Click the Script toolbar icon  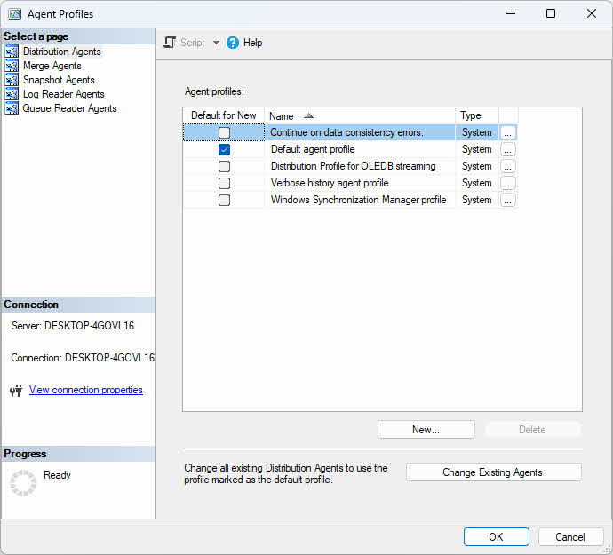(x=170, y=43)
